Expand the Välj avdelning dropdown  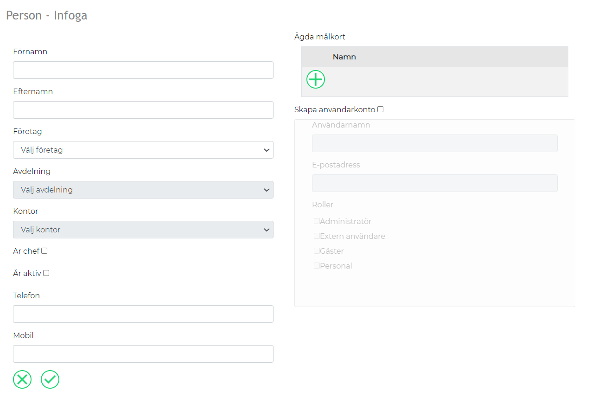click(143, 190)
